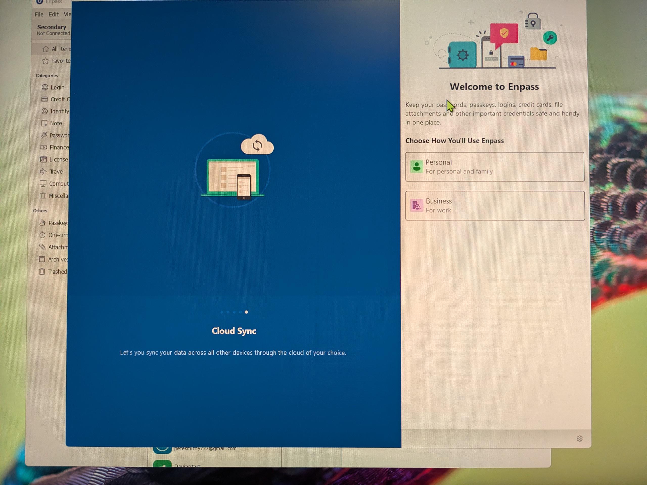Click the settings gear icon at bottom right
This screenshot has width=647, height=485.
[579, 439]
